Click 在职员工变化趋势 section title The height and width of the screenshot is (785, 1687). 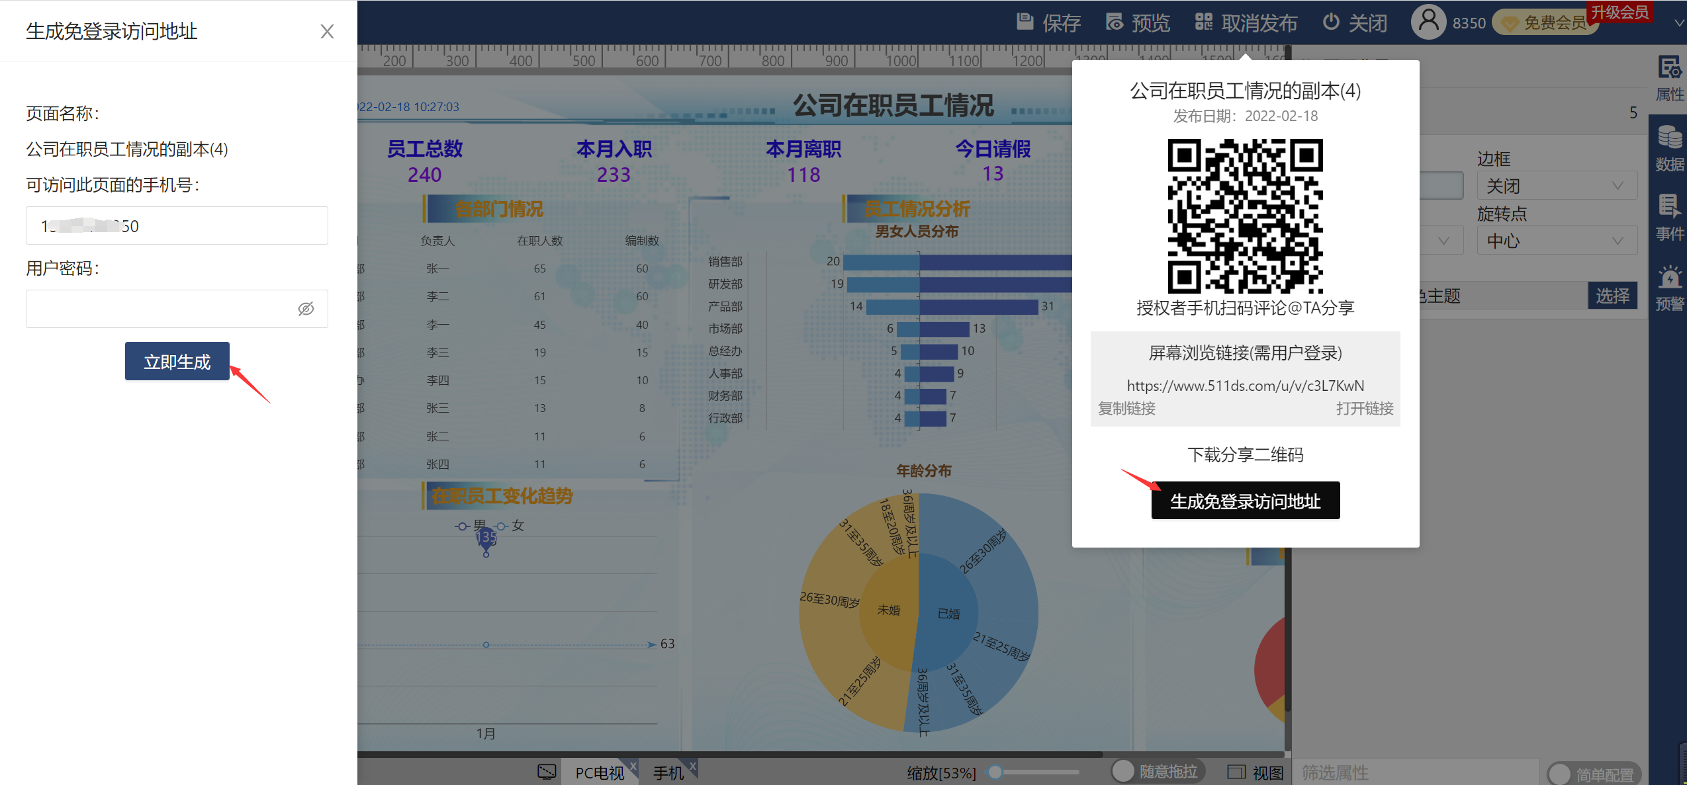502,495
